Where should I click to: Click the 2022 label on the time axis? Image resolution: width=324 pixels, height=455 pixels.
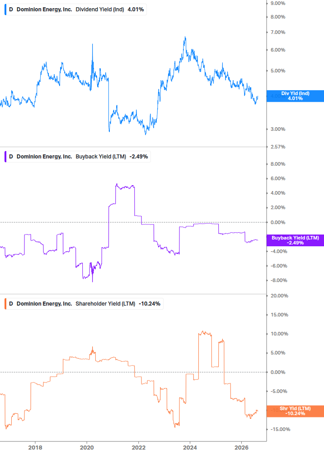pos(138,447)
